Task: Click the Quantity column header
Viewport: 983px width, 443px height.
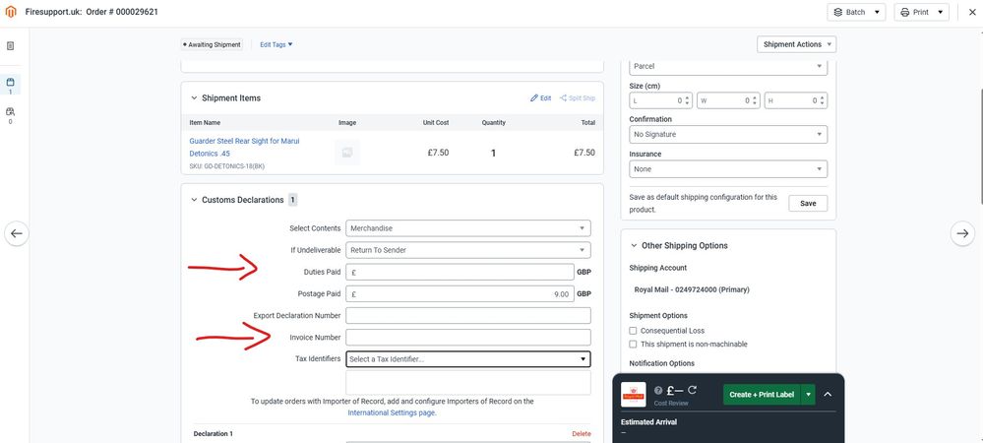Action: [493, 122]
